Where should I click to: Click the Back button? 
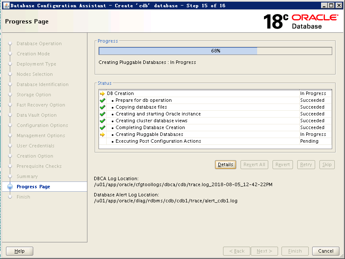237,251
